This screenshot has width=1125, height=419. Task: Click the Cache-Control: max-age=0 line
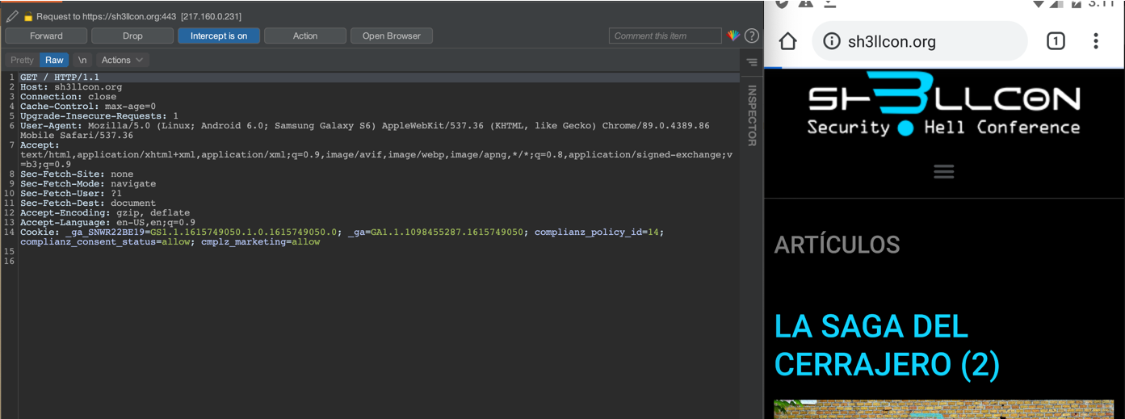[x=88, y=107]
